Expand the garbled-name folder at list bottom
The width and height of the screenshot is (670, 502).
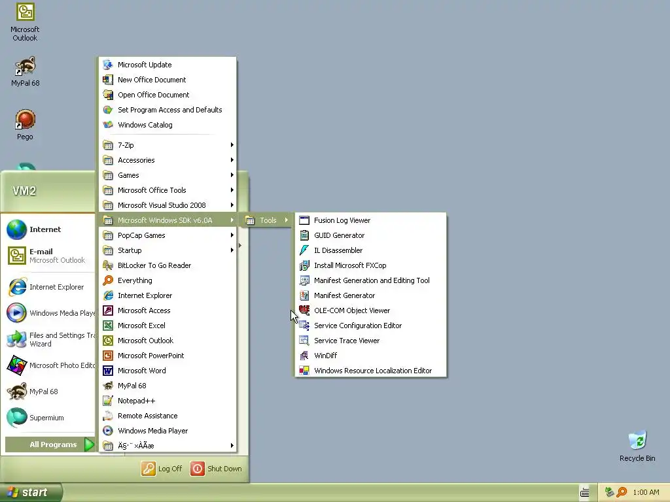click(168, 446)
